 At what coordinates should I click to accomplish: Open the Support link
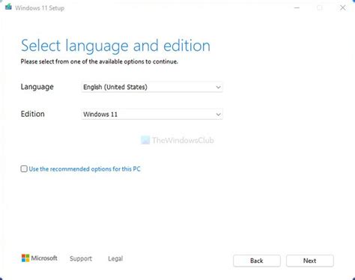tap(81, 258)
